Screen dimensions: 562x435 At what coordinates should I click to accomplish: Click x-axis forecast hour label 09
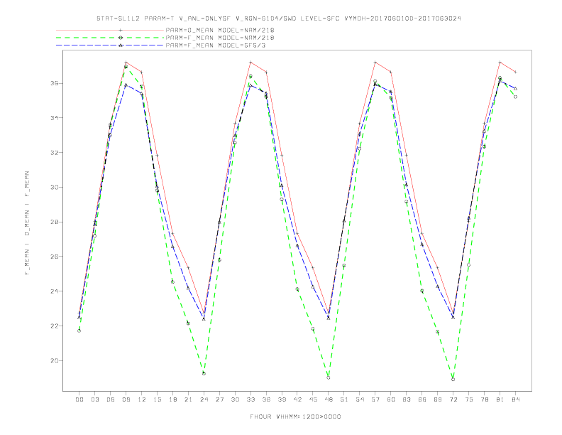126,399
